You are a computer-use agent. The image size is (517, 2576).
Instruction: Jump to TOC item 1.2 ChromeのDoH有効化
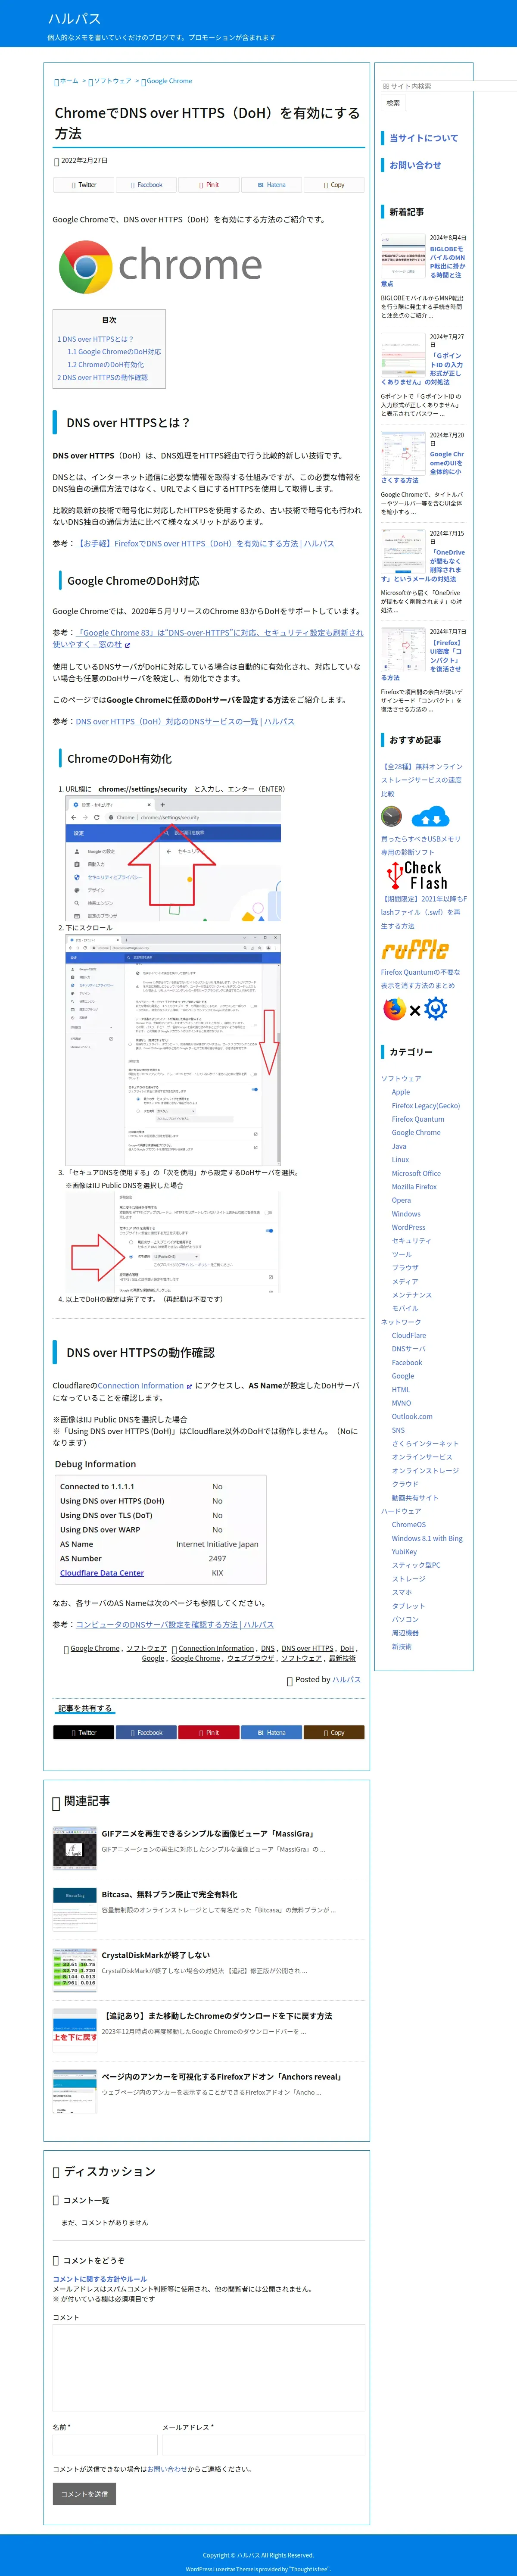click(x=106, y=365)
